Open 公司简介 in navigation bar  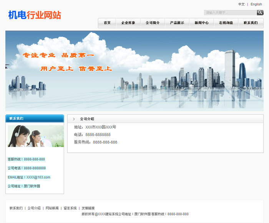[x=153, y=23]
